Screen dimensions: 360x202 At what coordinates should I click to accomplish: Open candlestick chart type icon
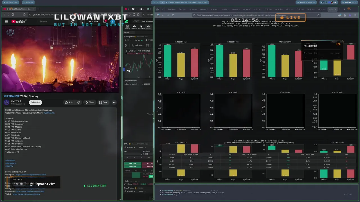126,45
